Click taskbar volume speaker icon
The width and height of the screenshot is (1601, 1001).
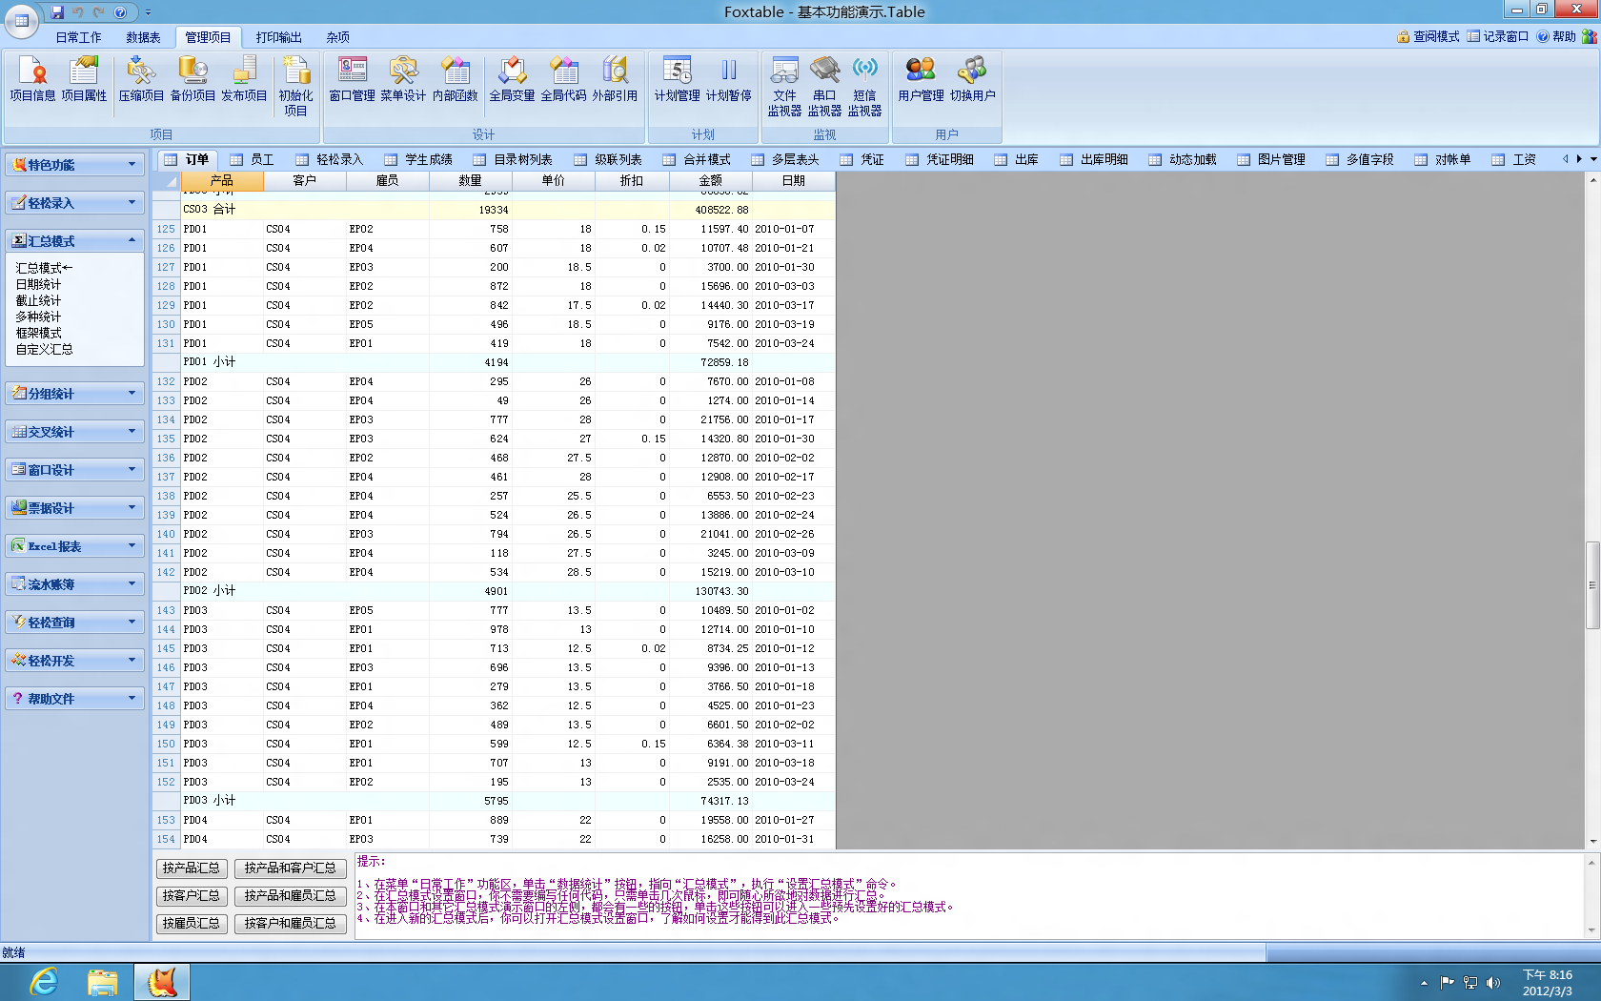[x=1492, y=983]
